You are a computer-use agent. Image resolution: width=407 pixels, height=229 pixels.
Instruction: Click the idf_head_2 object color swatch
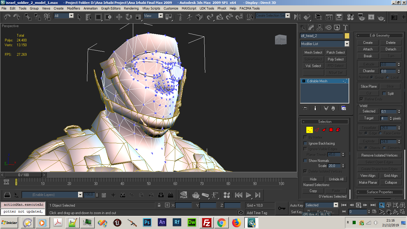[347, 36]
